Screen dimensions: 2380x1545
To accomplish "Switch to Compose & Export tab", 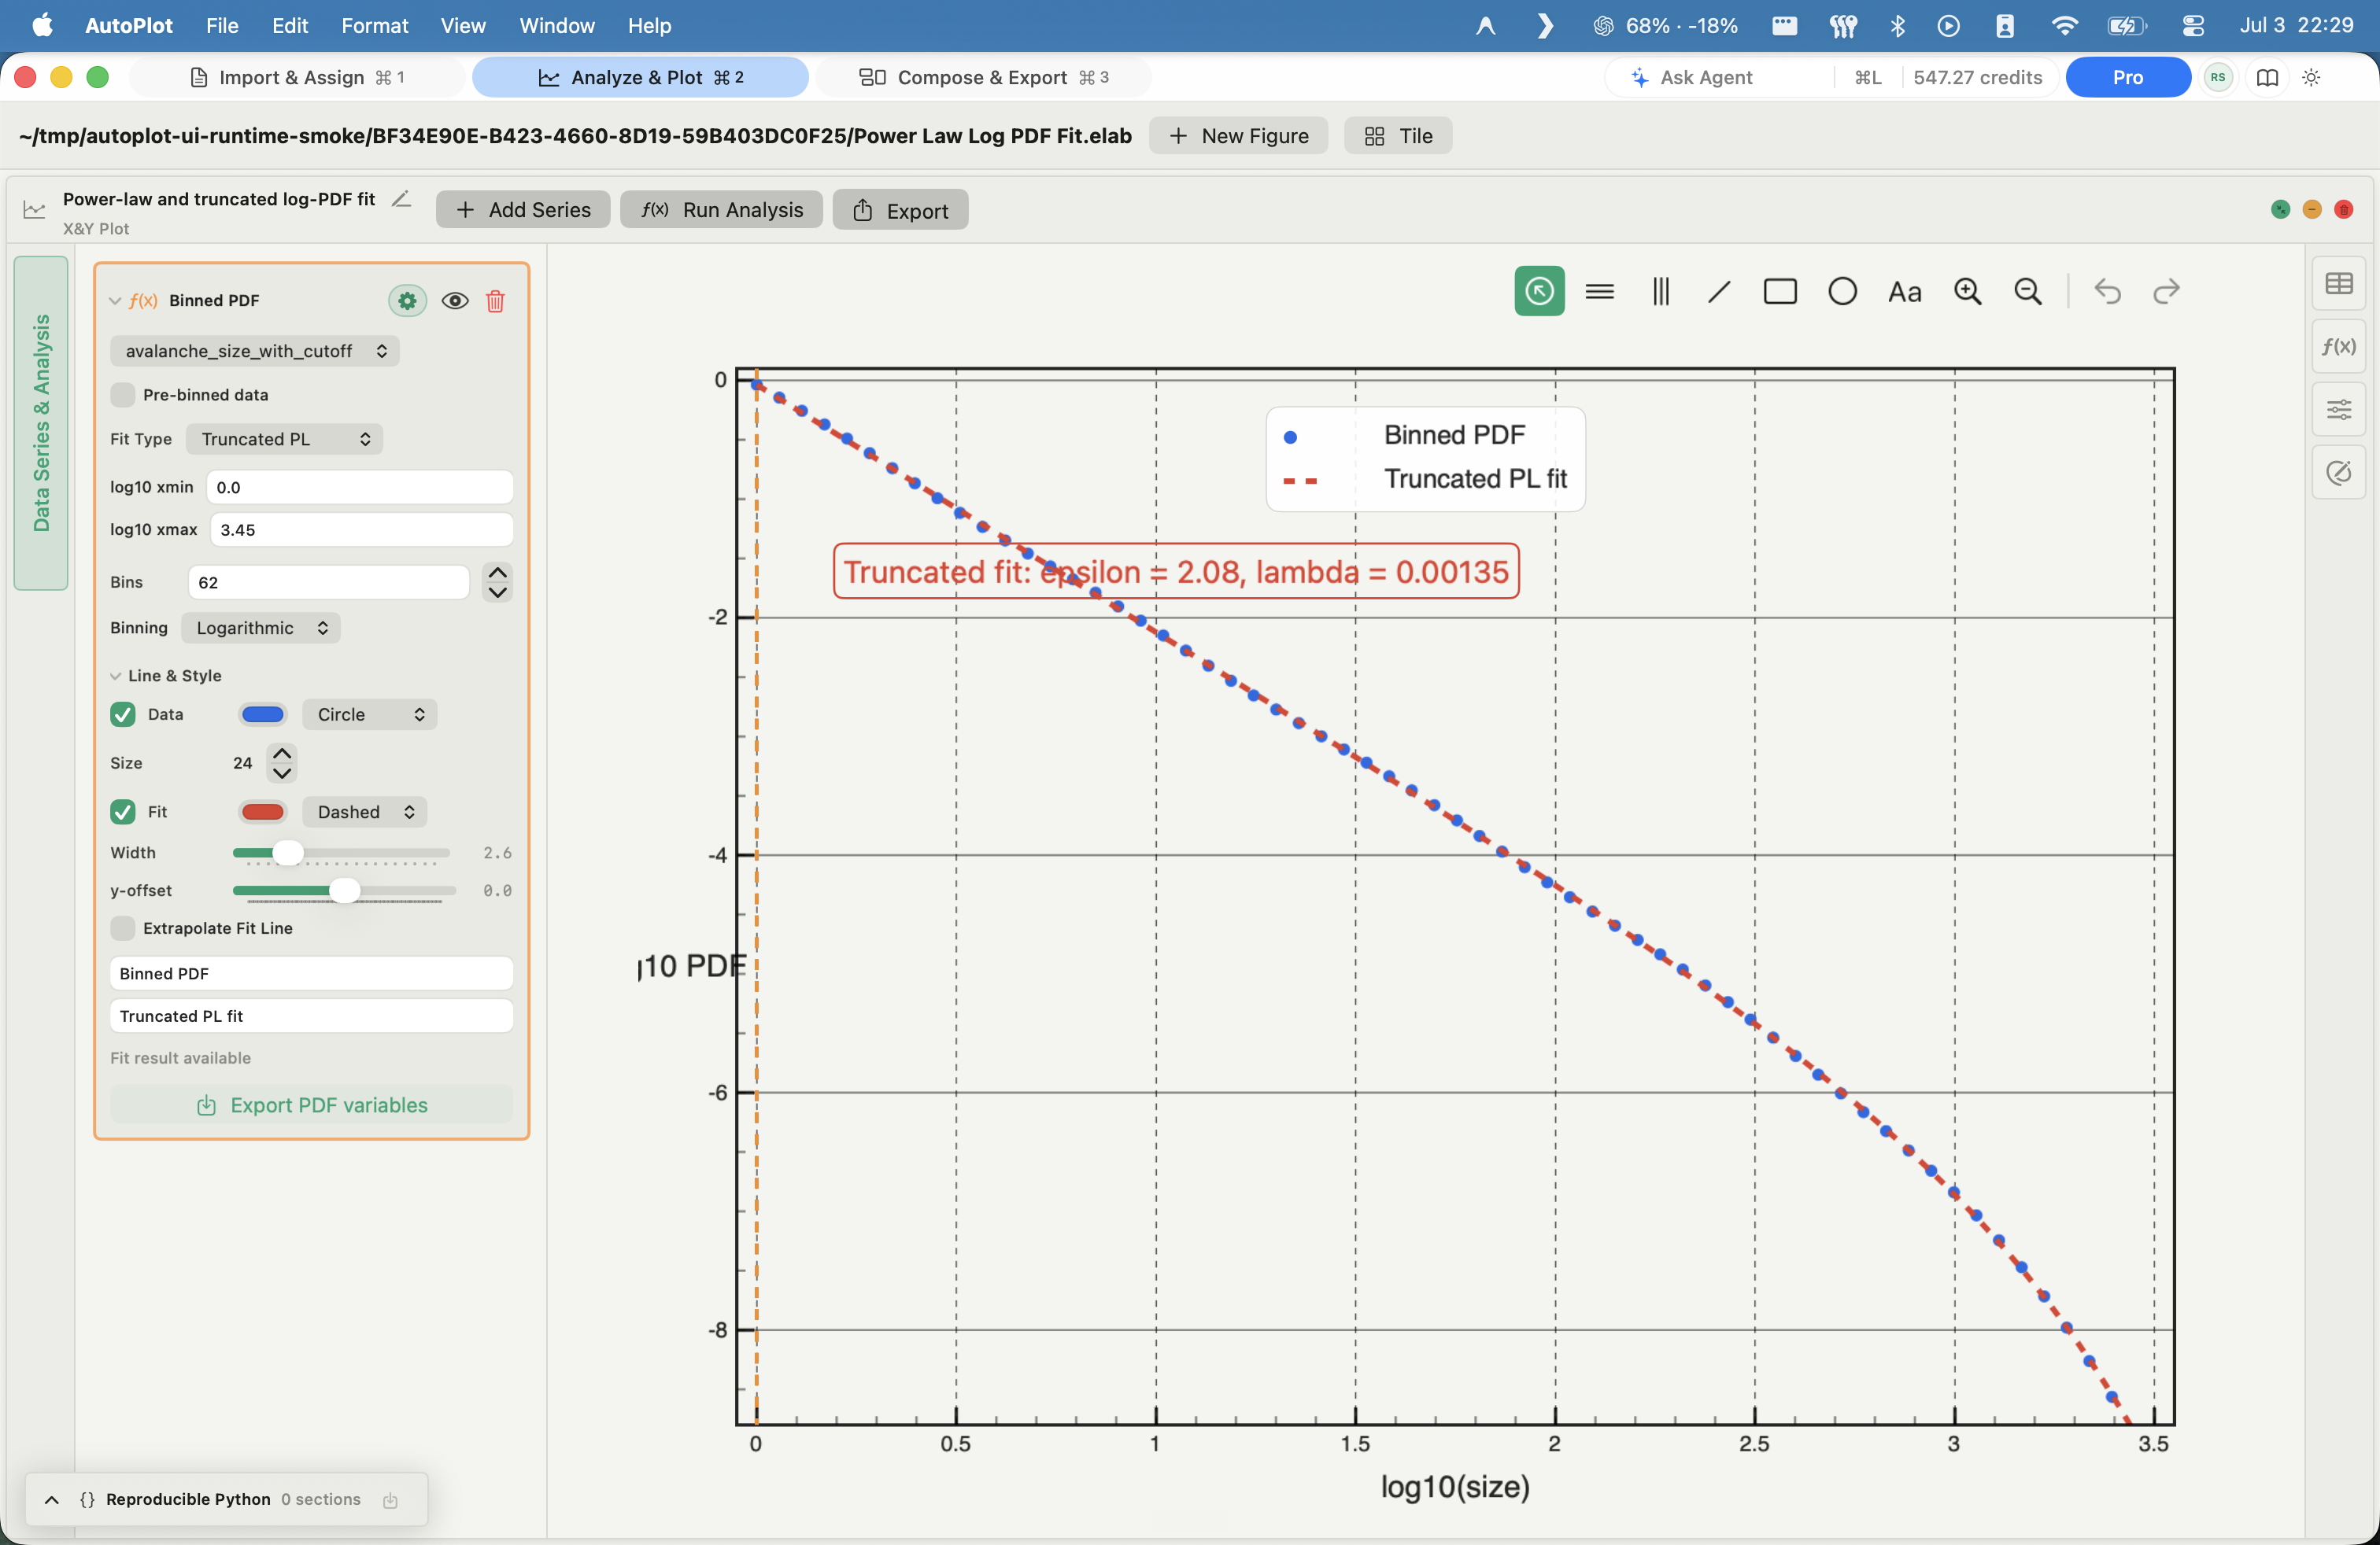I will [984, 77].
